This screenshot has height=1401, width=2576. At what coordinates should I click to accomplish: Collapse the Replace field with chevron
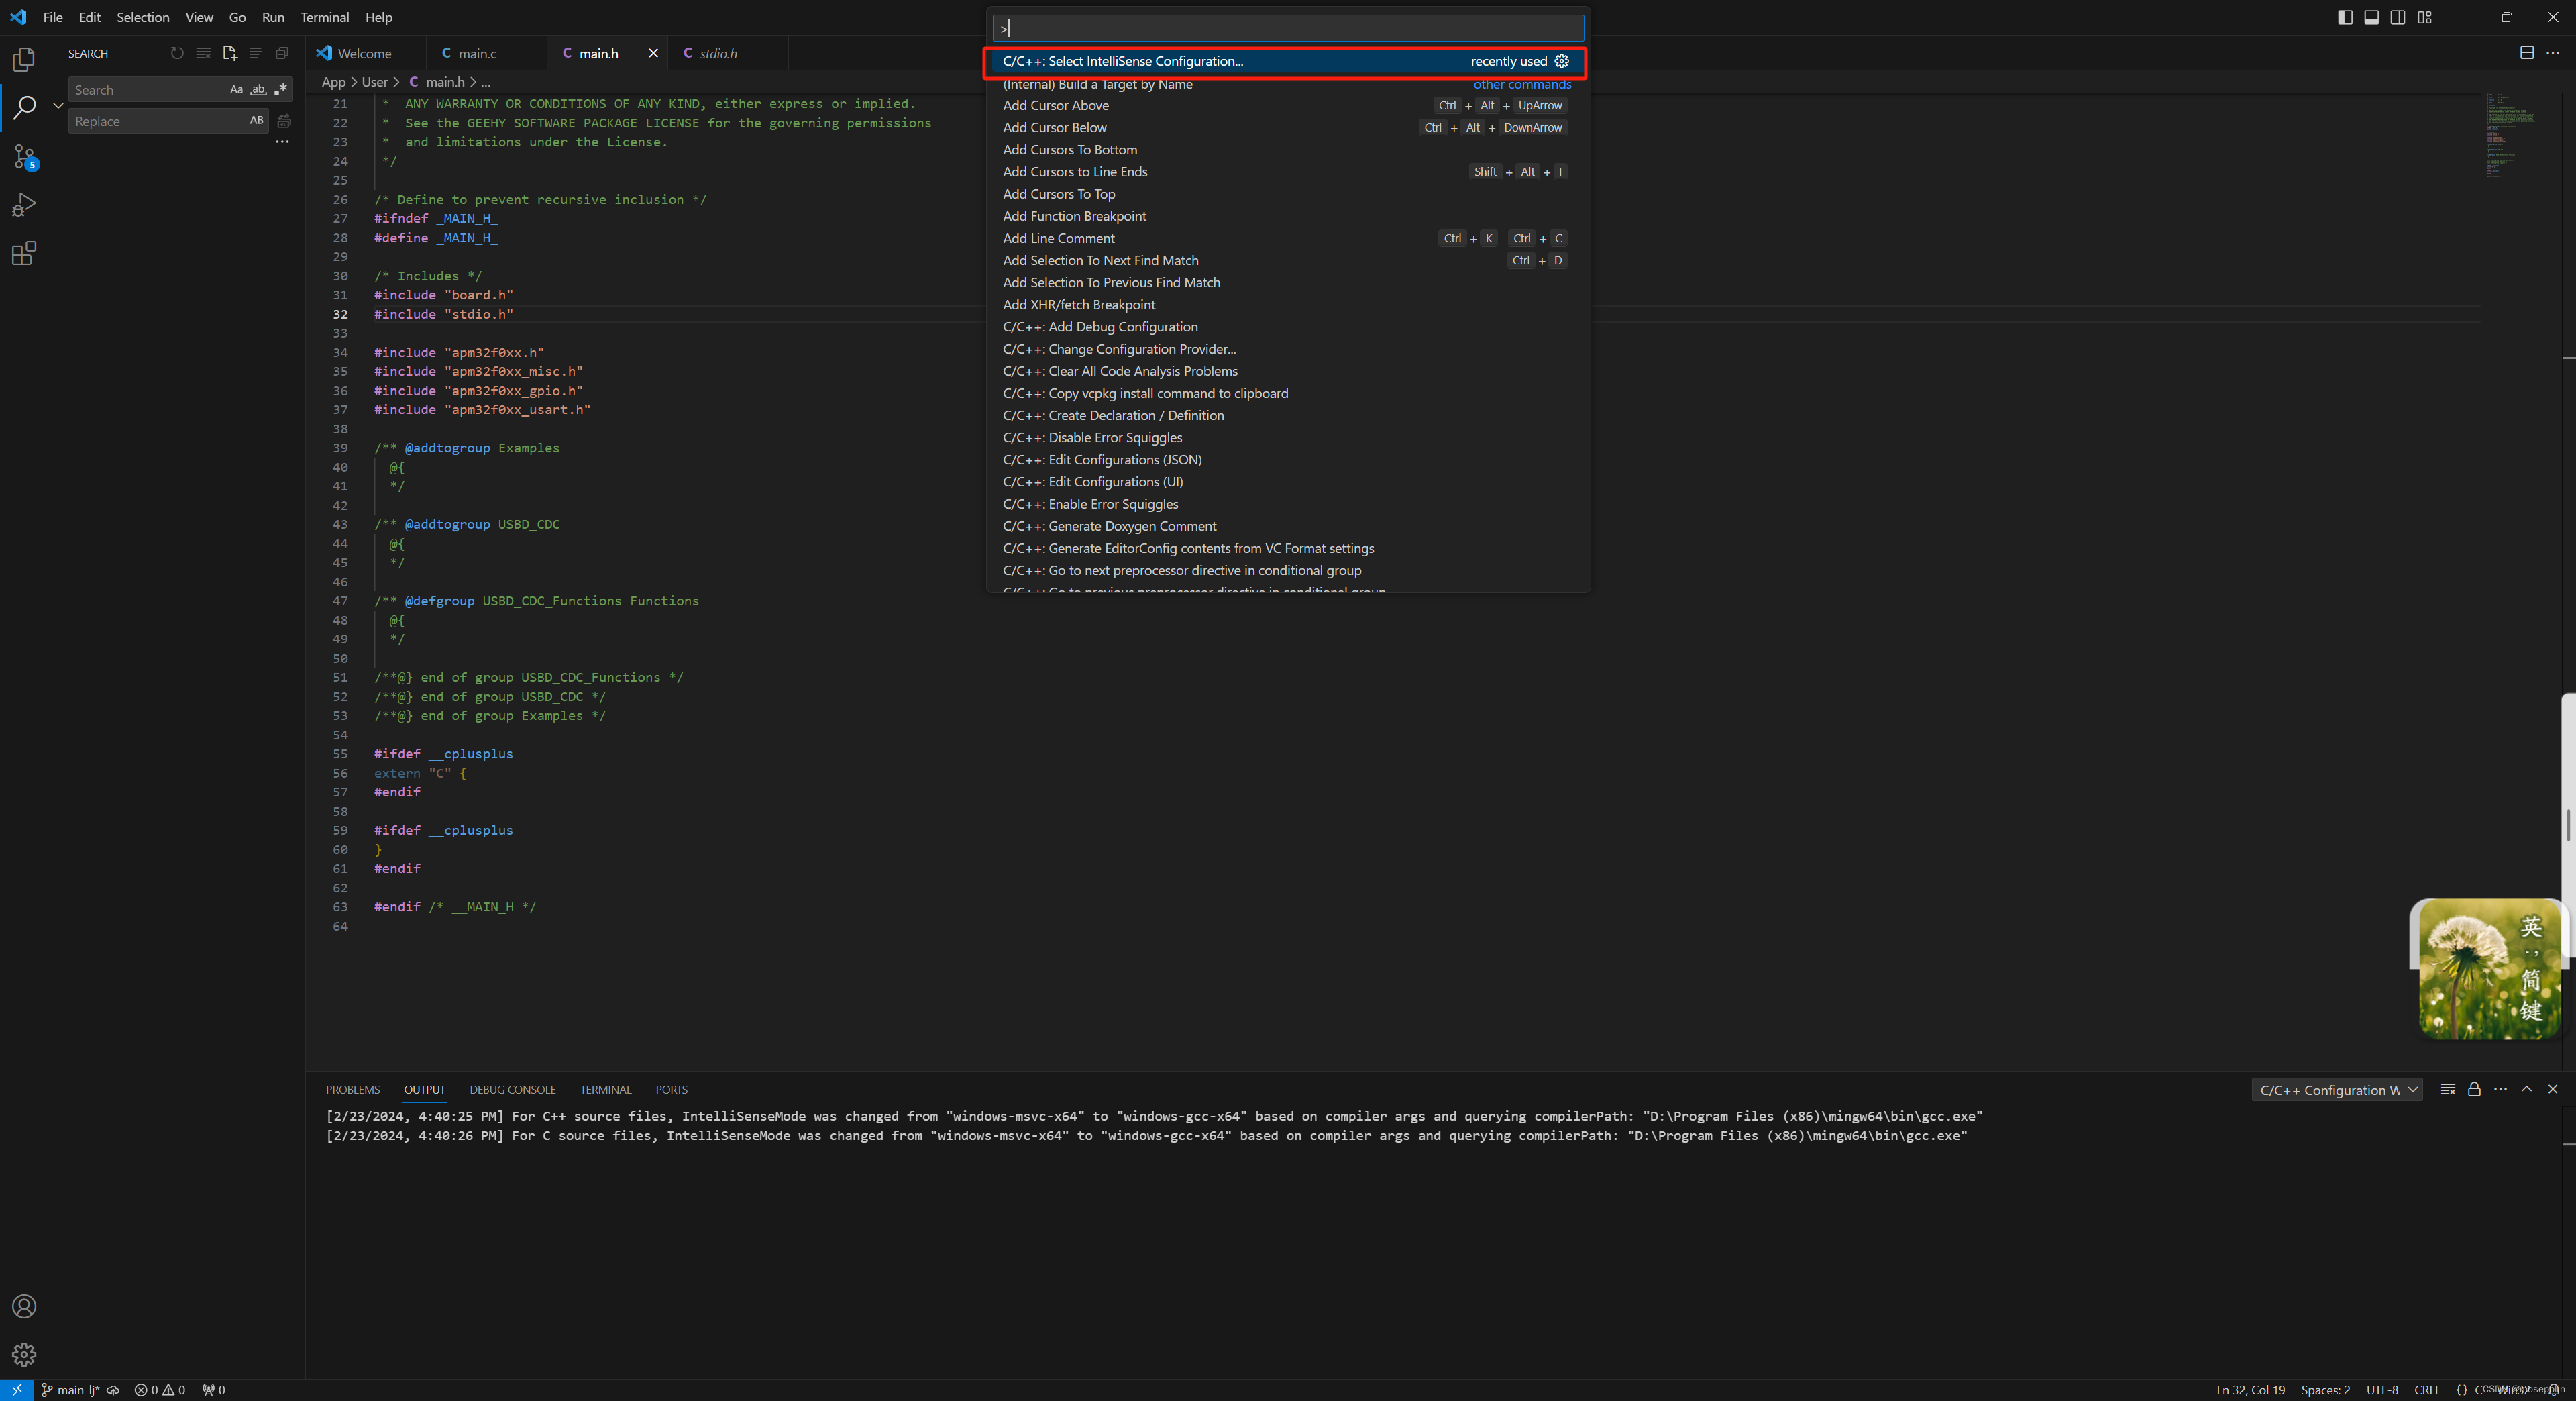(x=58, y=105)
